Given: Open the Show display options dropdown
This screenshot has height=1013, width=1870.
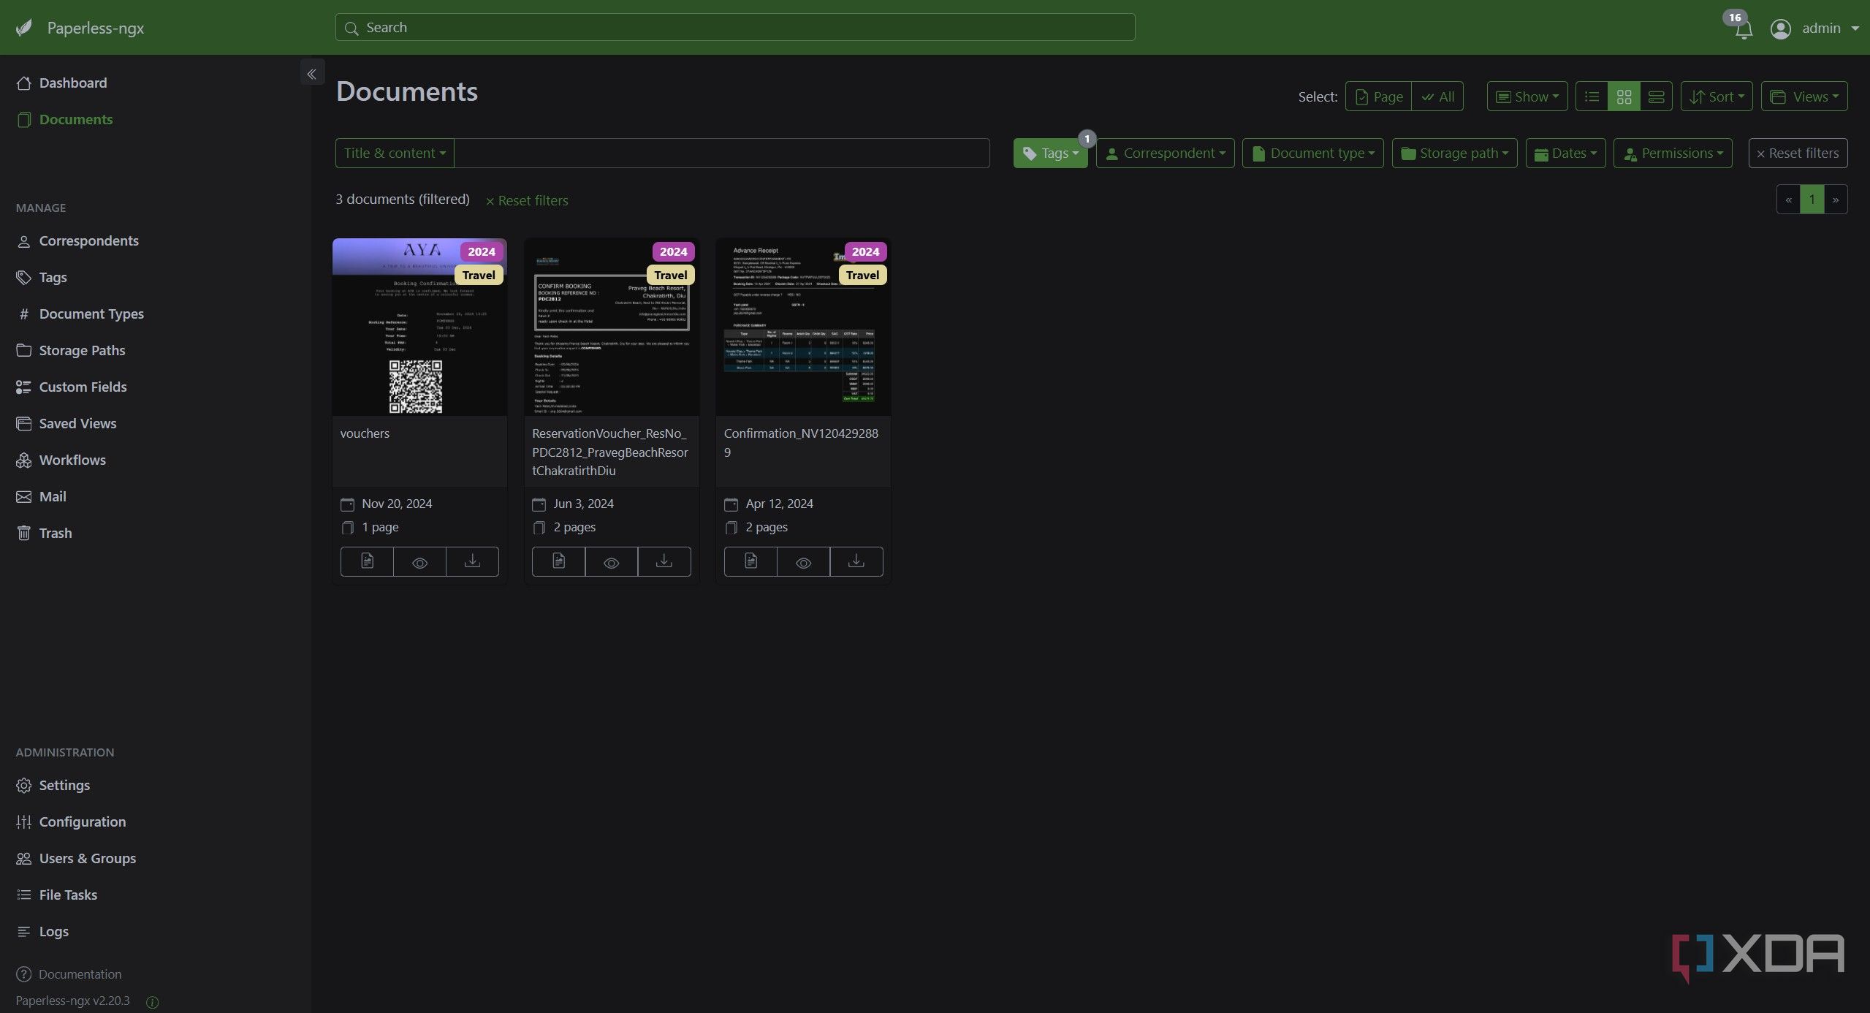Looking at the screenshot, I should click(1527, 96).
